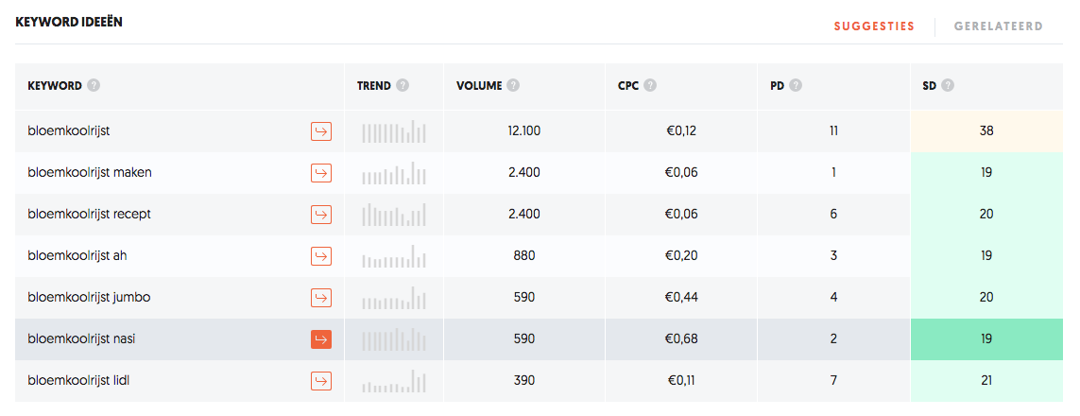Select the bloemkoolrijst lidl keyword text
Screen dimensions: 1080x416
(x=78, y=380)
